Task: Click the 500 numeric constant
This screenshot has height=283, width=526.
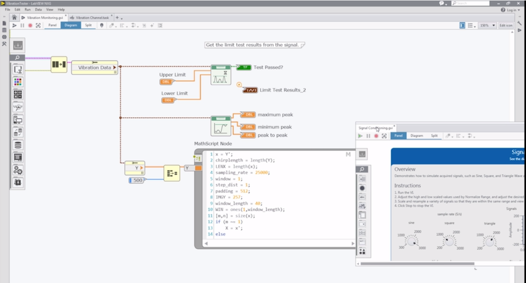Action: [x=136, y=180]
